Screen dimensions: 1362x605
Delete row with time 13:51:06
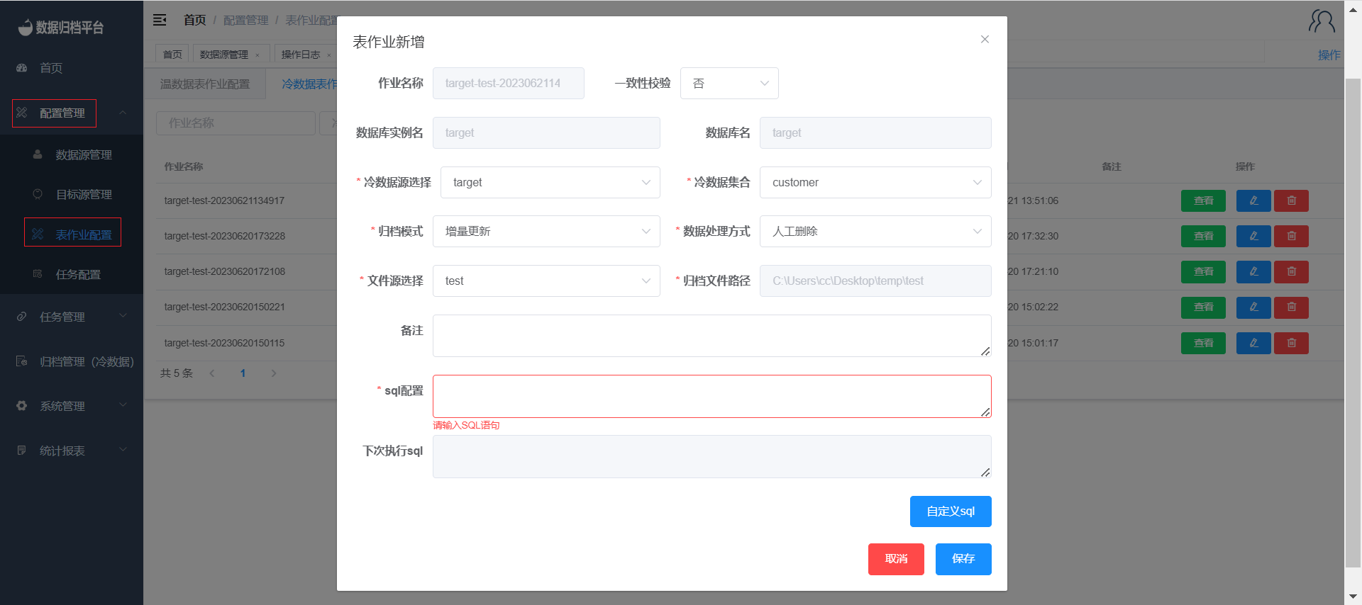(1291, 200)
